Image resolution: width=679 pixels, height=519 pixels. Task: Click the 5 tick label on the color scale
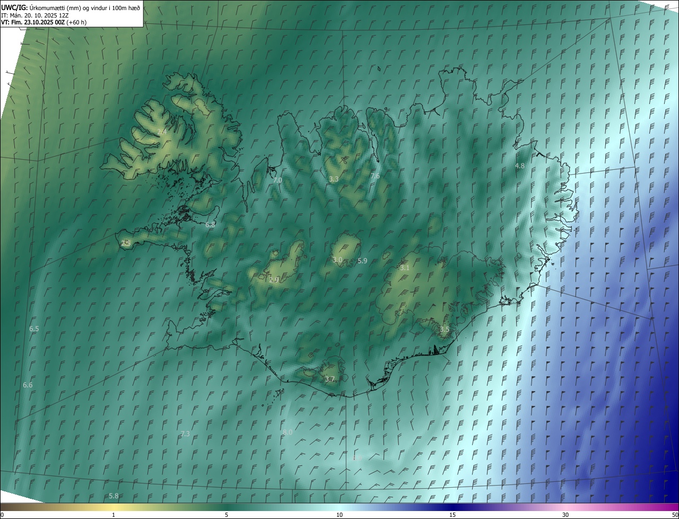(227, 515)
